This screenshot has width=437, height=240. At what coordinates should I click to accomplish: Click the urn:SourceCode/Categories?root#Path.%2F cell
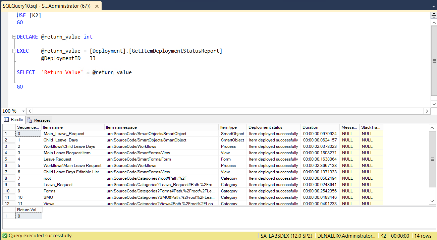click(x=161, y=178)
